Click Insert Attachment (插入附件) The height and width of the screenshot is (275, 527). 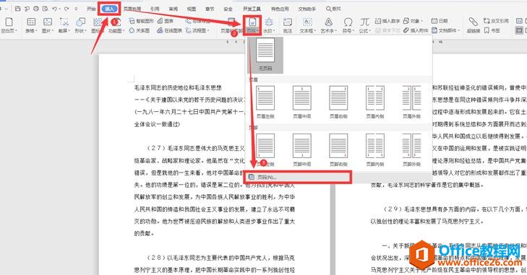click(415, 30)
